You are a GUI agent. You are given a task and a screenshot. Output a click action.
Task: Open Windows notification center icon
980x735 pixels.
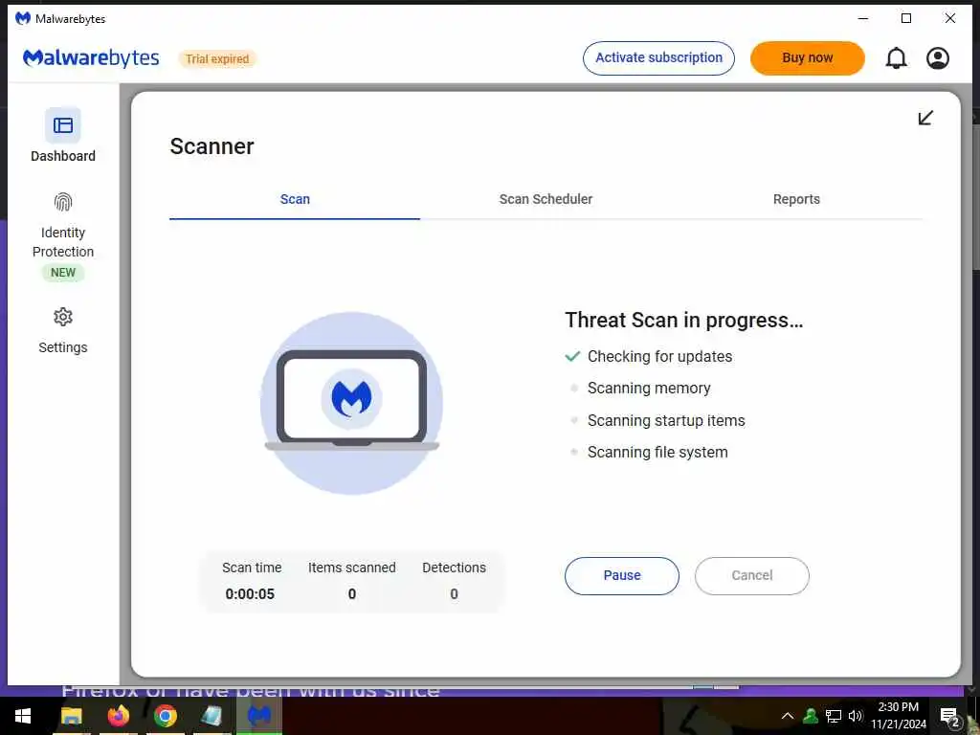tap(949, 717)
